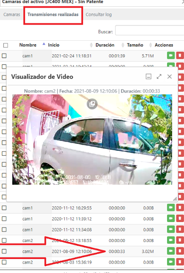Image resolution: width=184 pixels, height=273 pixels.
Task: Check the row 2020-11-12 11:34:08 checkbox
Action: [x=4, y=229]
